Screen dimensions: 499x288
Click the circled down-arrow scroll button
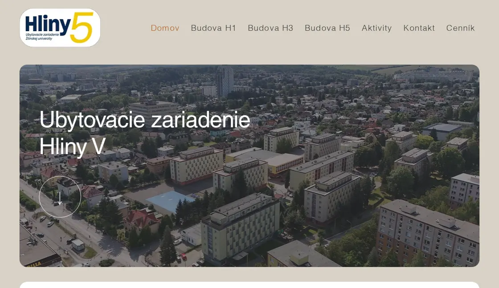click(60, 197)
